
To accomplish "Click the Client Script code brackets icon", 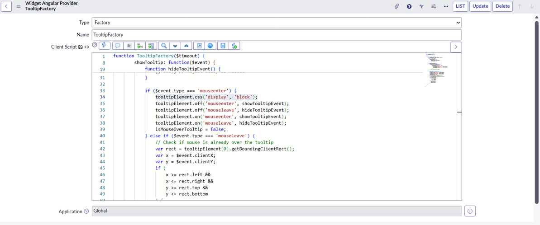I will 86,47.
